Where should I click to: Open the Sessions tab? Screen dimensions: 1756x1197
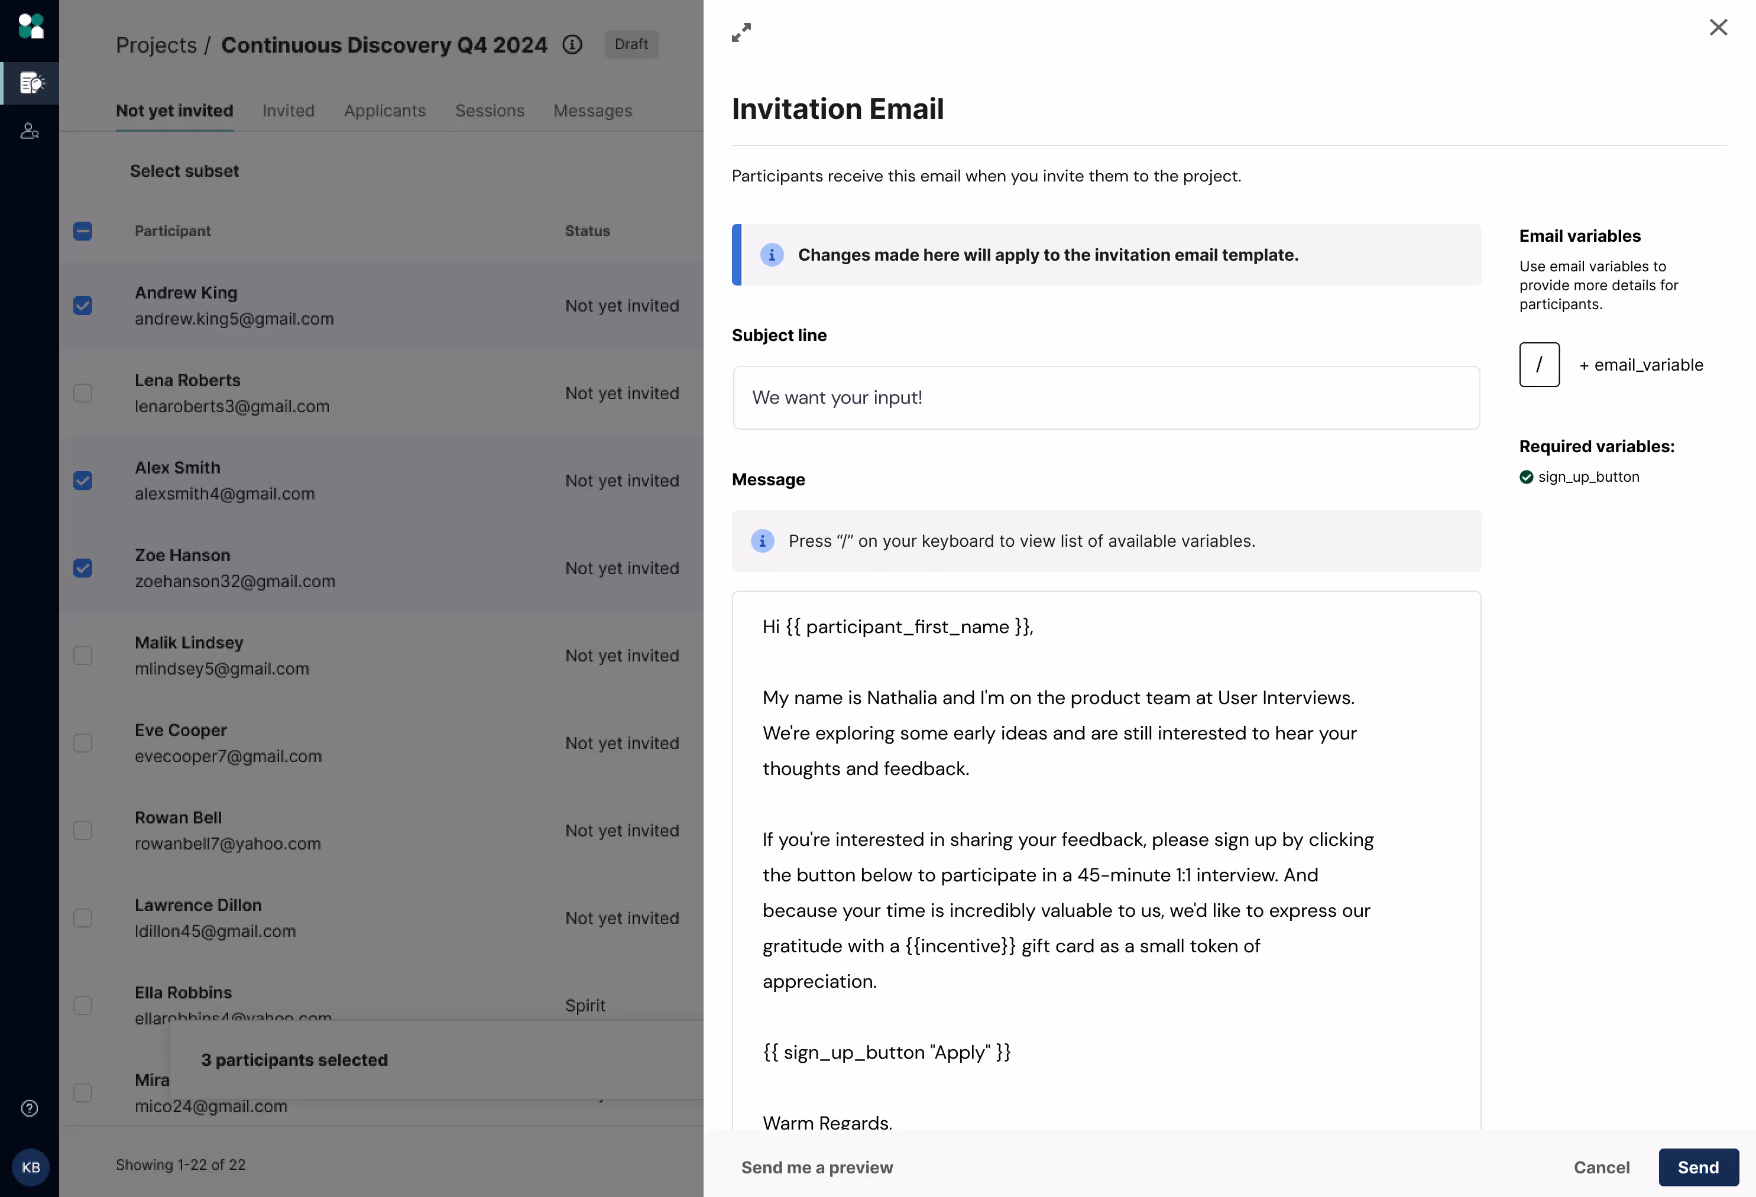(x=490, y=111)
